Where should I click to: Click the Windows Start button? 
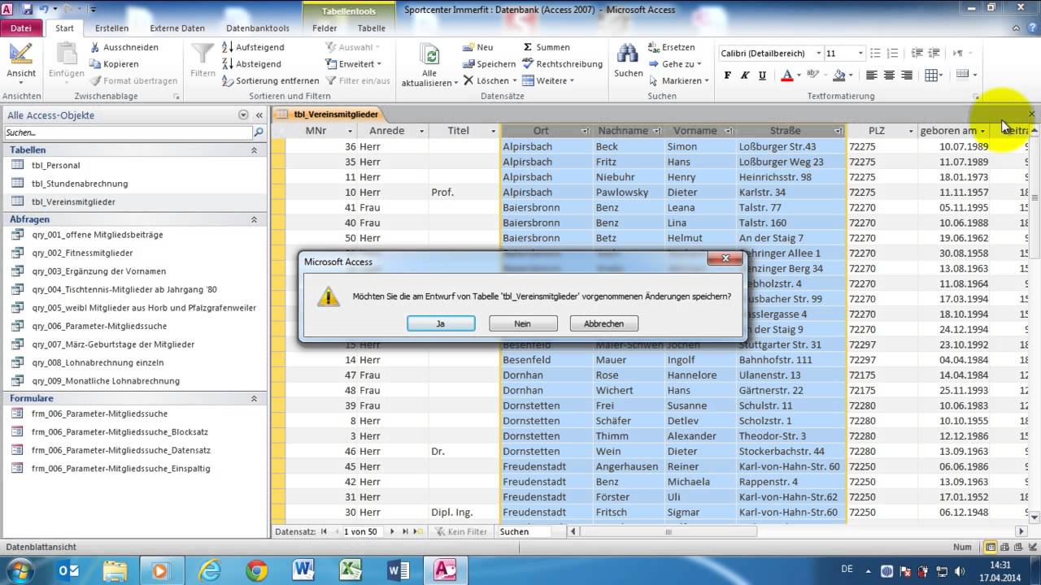click(x=20, y=570)
